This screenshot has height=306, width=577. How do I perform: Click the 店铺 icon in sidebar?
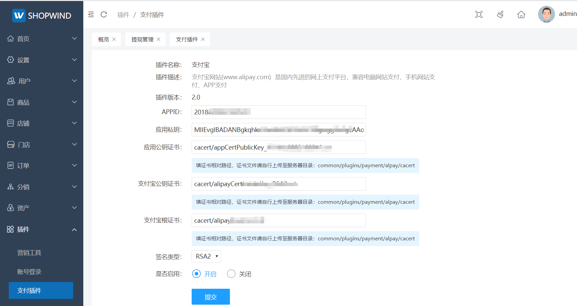coord(10,123)
